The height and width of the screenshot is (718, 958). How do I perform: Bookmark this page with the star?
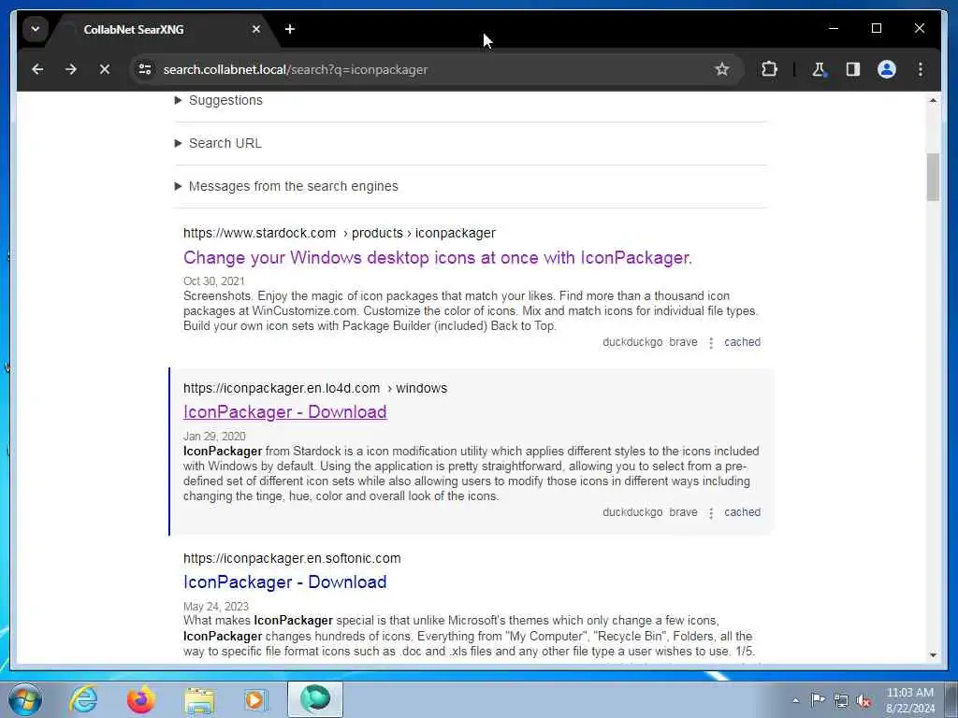coord(722,69)
